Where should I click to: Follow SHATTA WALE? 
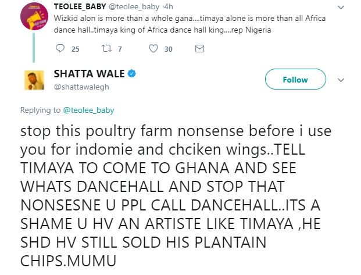(x=295, y=80)
